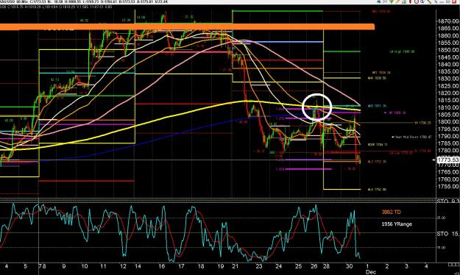Select date label 26 on time axis
The width and height of the screenshot is (460, 275).
click(x=314, y=266)
